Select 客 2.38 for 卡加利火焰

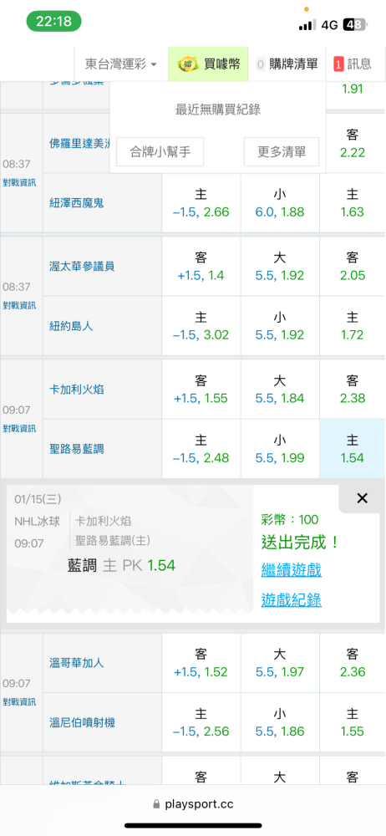pyautogui.click(x=352, y=390)
